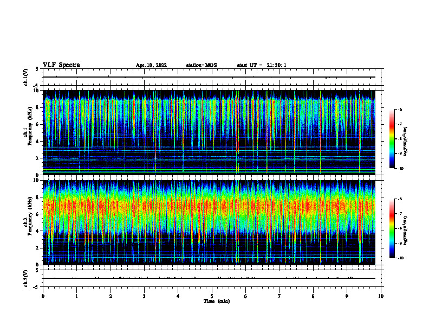Click the ch.2 spectrogram panel
The height and width of the screenshot is (332, 429).
[x=209, y=222]
